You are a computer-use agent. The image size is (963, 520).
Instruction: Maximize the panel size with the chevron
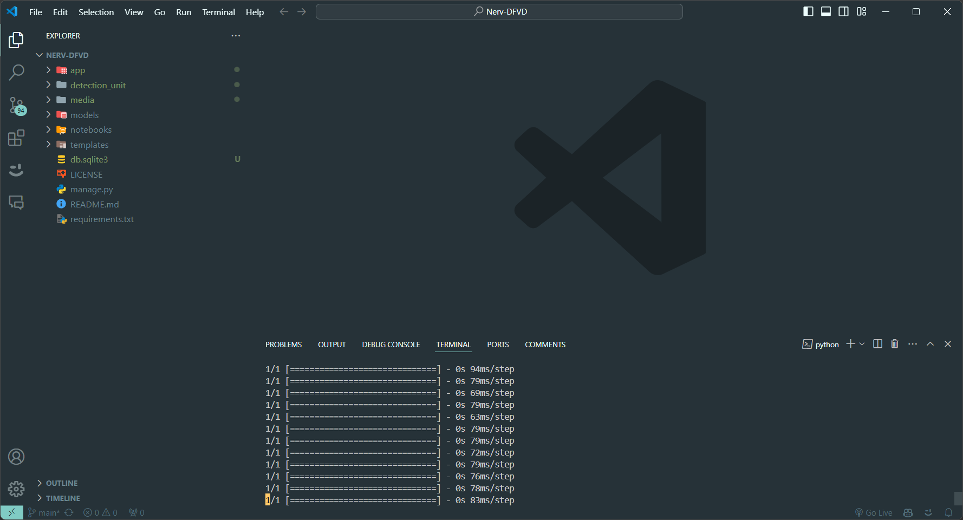930,344
